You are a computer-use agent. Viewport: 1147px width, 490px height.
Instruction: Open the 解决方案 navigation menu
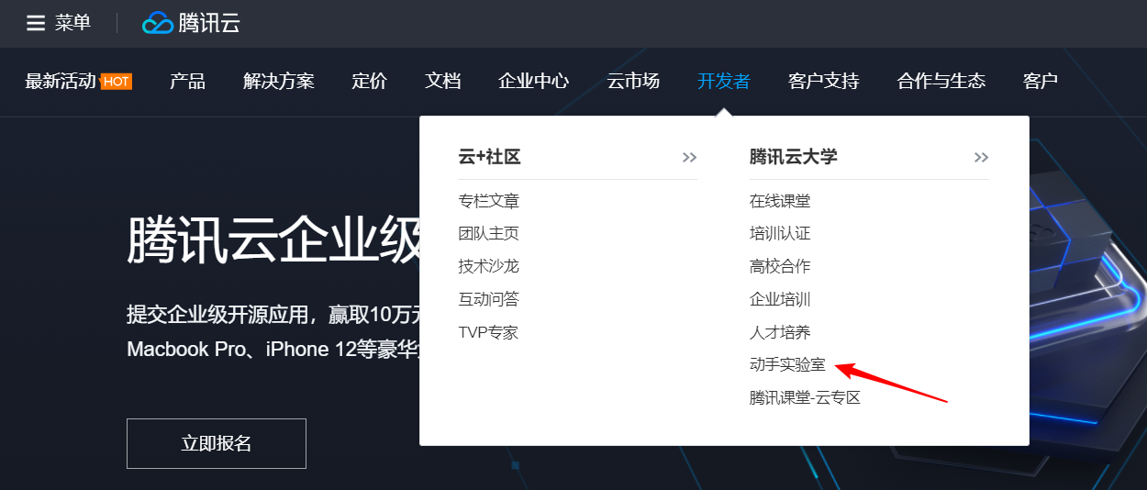(279, 82)
